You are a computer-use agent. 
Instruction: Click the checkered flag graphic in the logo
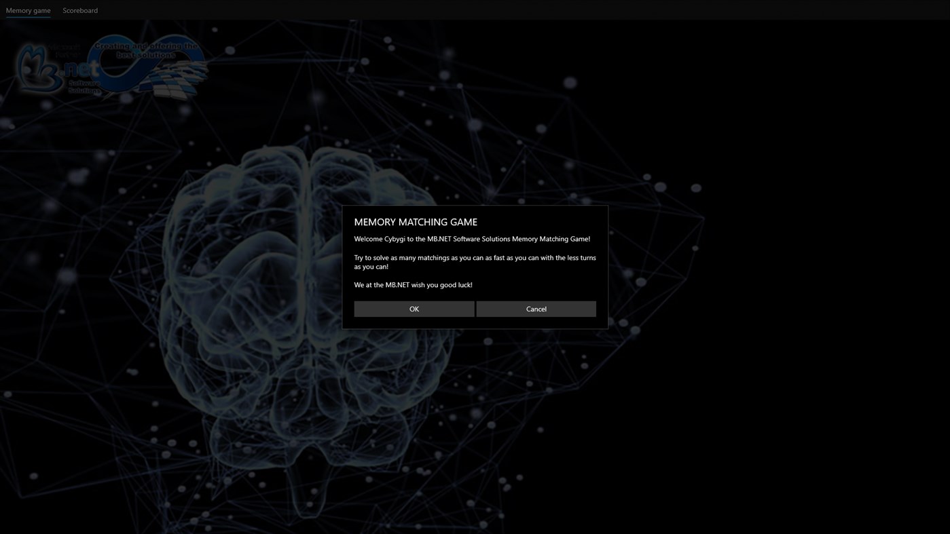pos(175,80)
